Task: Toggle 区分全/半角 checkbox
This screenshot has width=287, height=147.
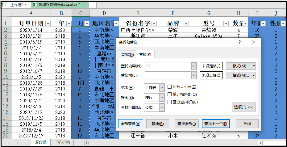Action: point(169,102)
